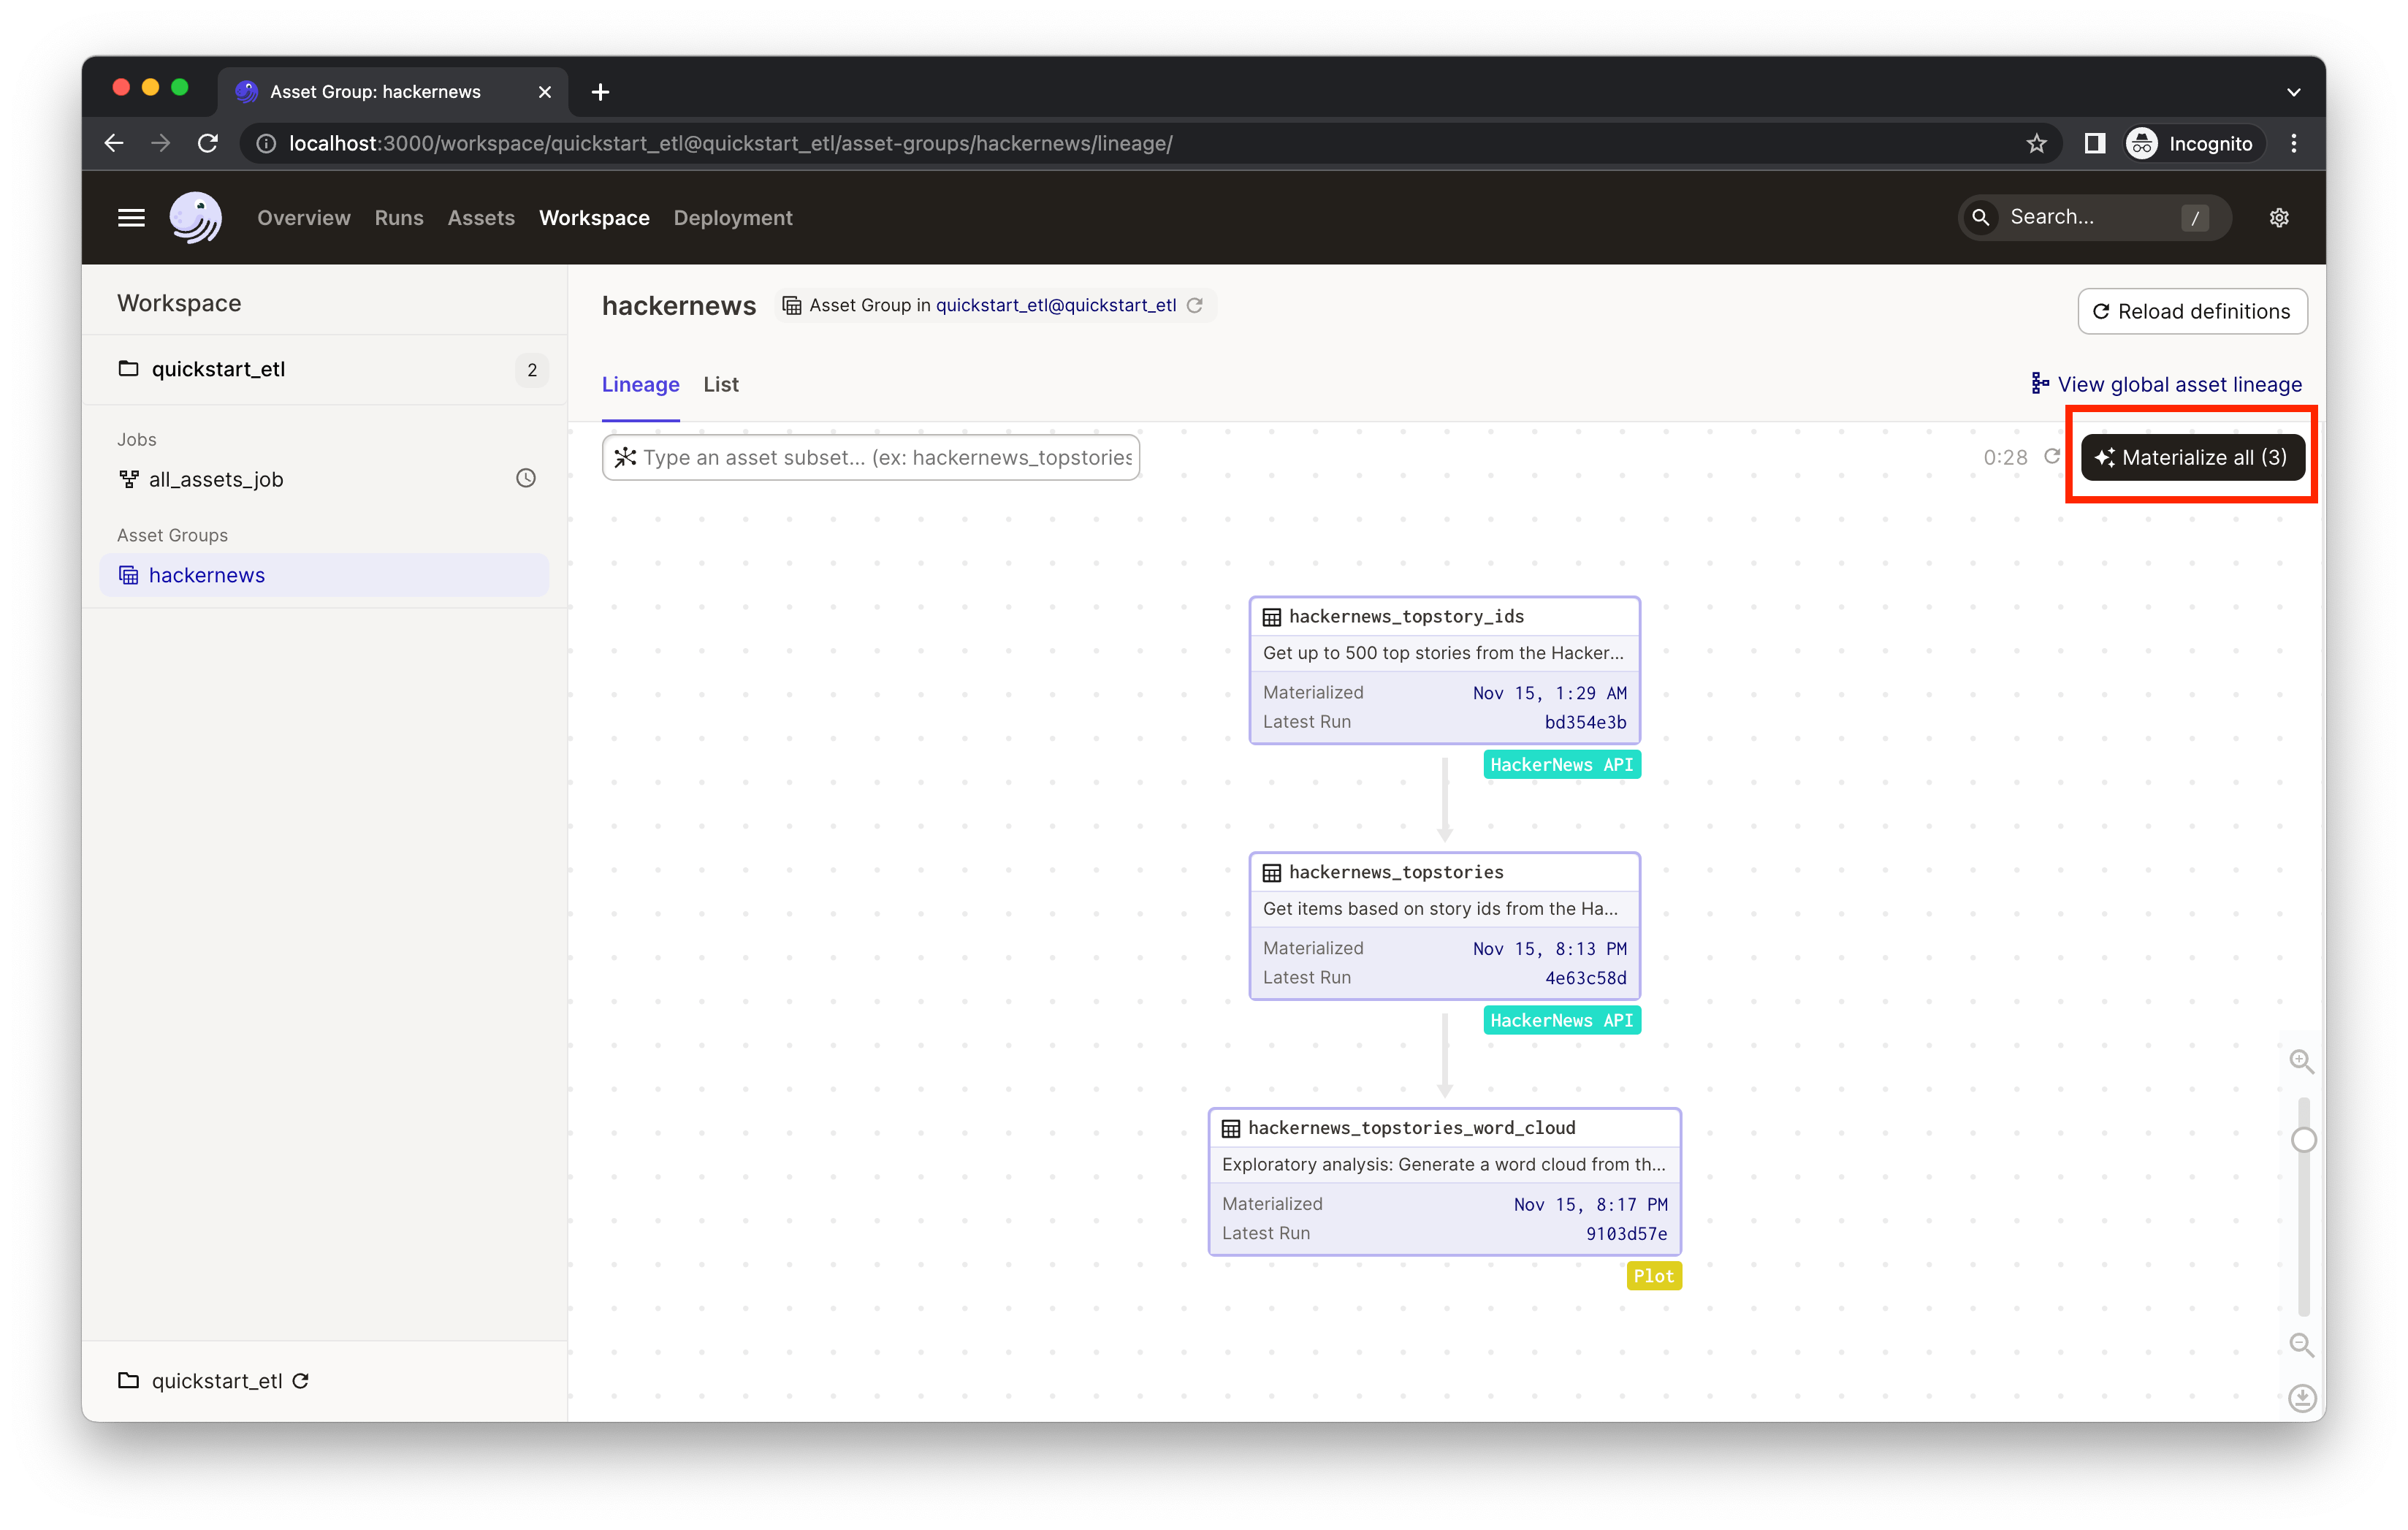Viewport: 2408px width, 1530px height.
Task: Reload quickstart_etl location at sidebar bottom
Action: click(301, 1381)
